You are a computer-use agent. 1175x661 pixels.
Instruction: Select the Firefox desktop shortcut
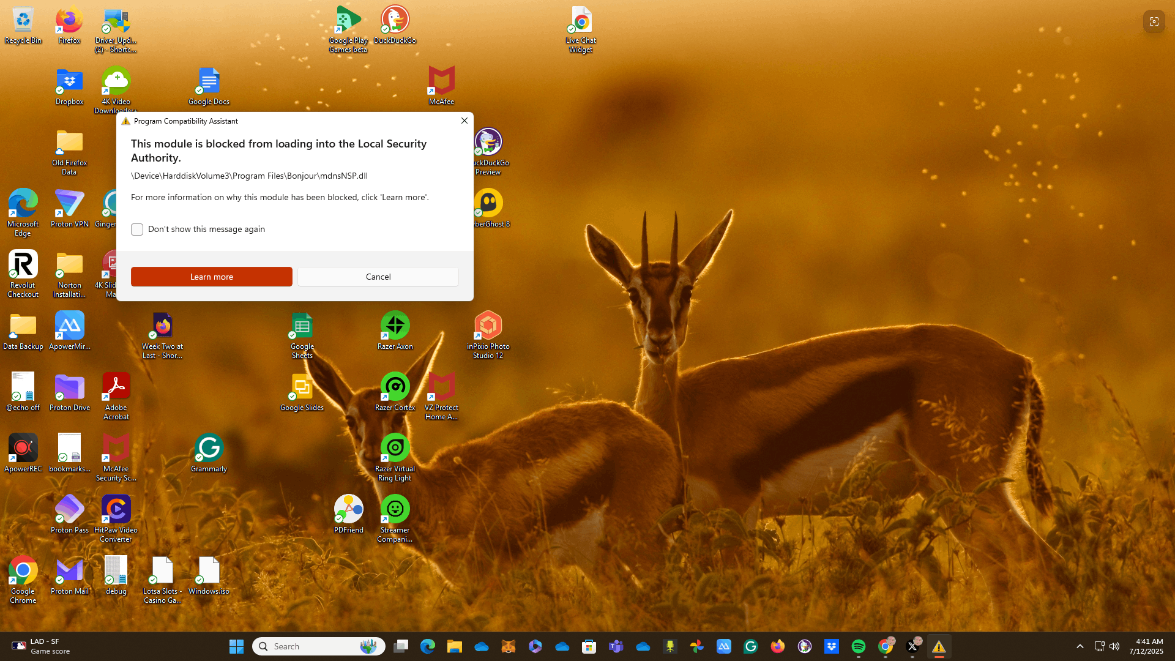pos(69,26)
